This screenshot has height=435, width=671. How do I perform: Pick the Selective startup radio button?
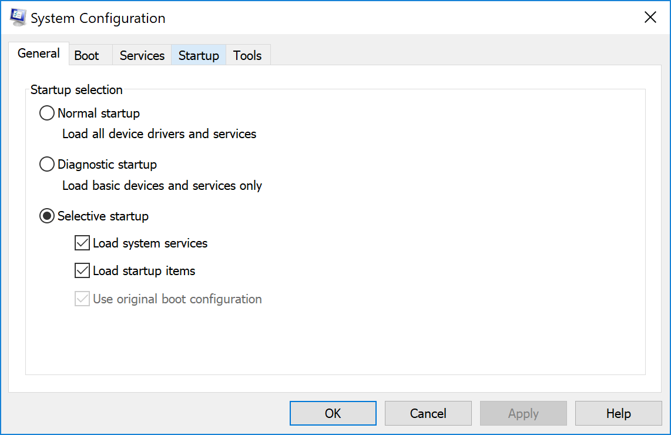click(47, 216)
